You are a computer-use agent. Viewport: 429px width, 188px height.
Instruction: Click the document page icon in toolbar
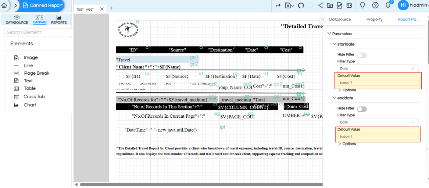coord(340,5)
